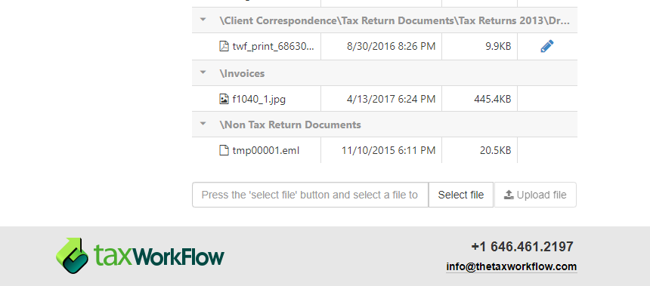Click the upload arrow icon
The image size is (650, 286).
[x=509, y=195]
